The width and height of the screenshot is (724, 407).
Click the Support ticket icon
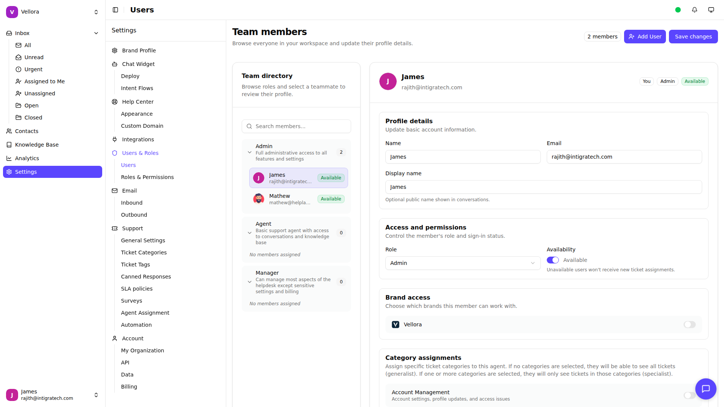point(115,228)
